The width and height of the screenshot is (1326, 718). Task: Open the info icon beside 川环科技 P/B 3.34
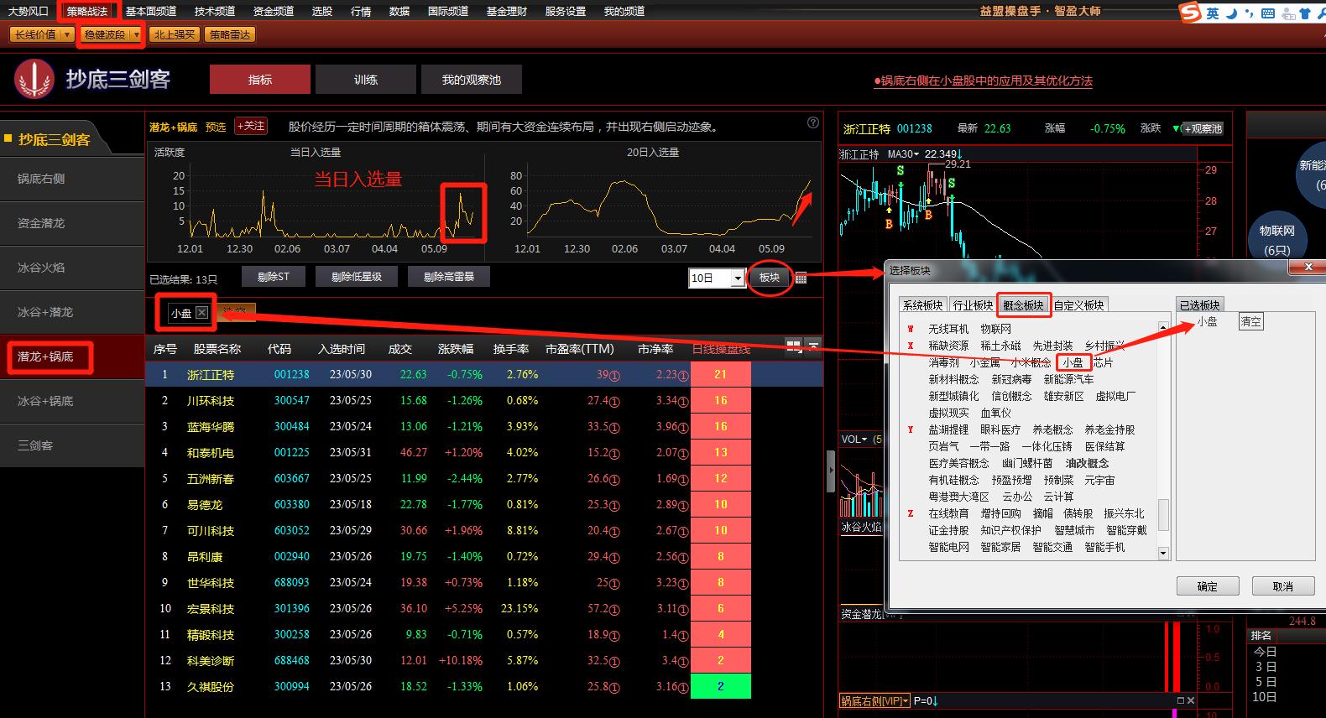683,402
